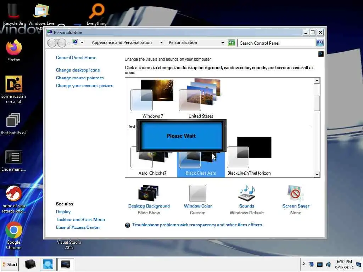The height and width of the screenshot is (272, 363).
Task: Click the Search Control Panel field
Action: pyautogui.click(x=277, y=43)
